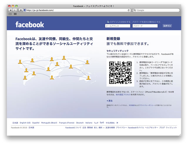
Task: Click the facebook logo in header
Action: point(30,25)
